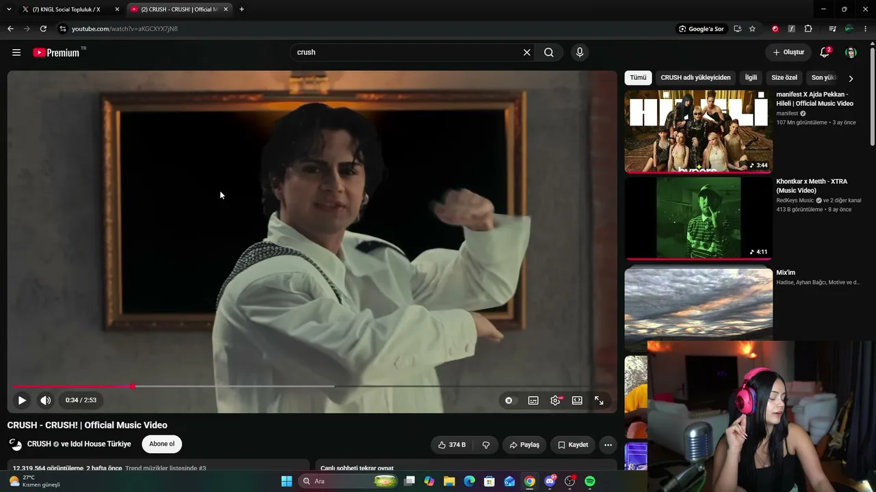Image resolution: width=876 pixels, height=492 pixels.
Task: Click the Oluştur create button
Action: pos(788,53)
